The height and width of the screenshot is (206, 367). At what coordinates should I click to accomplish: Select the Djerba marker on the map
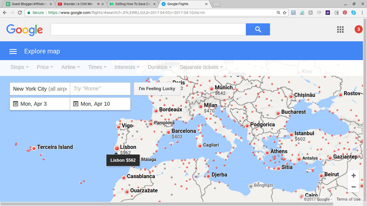[x=208, y=176]
